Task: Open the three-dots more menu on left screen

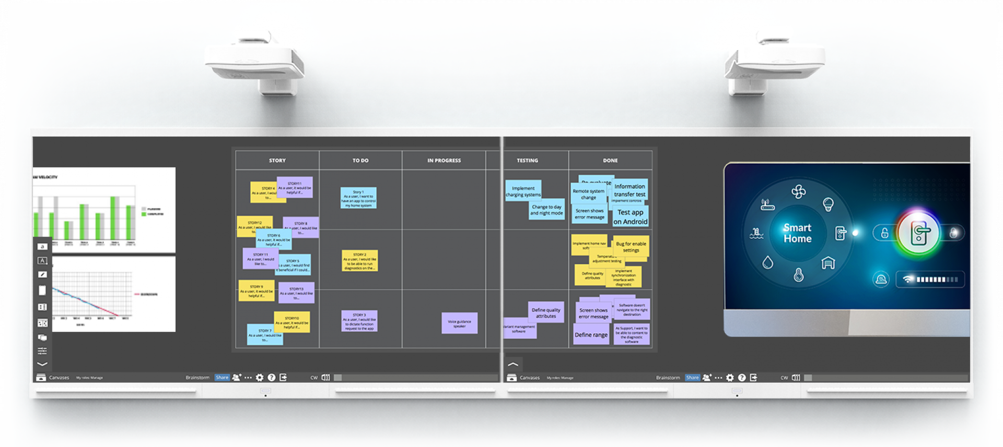Action: click(248, 378)
